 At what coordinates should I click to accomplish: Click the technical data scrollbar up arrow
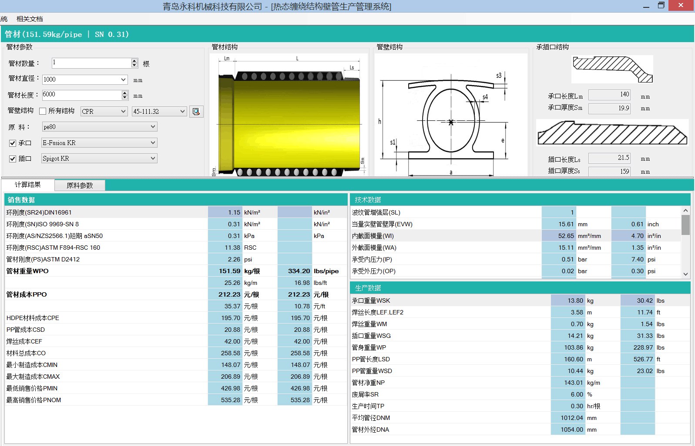(x=685, y=211)
